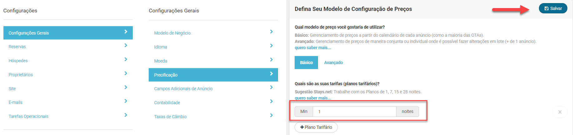
Task: Open Hóspedes settings section
Action: point(18,61)
